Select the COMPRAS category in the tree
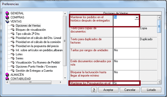 tap(17, 17)
